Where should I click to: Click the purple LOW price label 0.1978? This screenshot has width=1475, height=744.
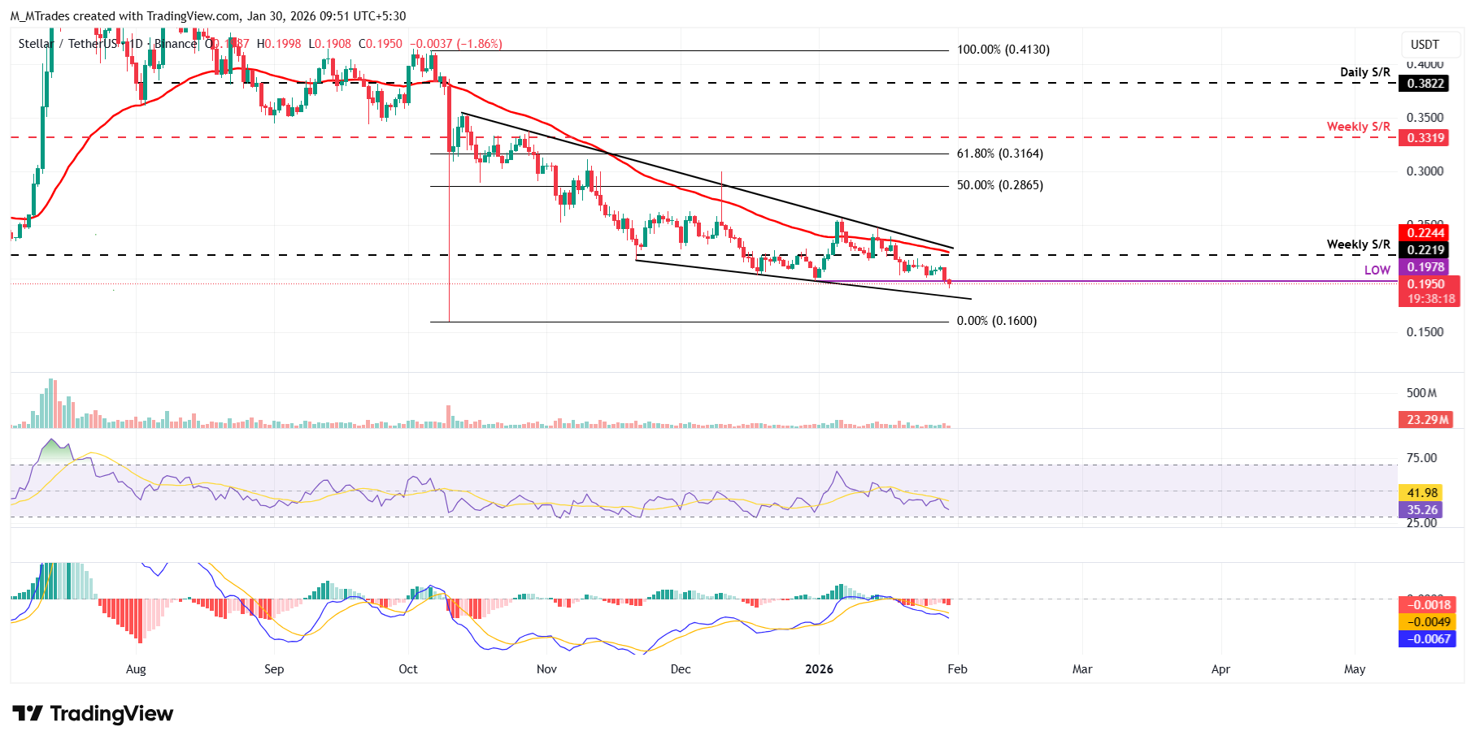point(1425,268)
